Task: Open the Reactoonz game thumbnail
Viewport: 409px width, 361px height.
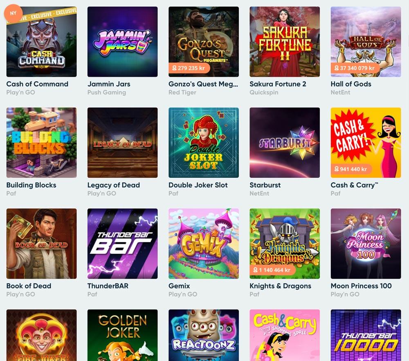Action: 203,335
